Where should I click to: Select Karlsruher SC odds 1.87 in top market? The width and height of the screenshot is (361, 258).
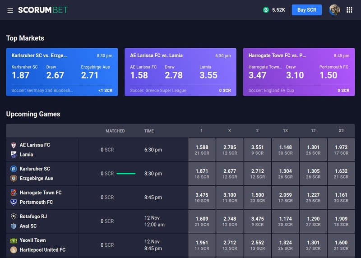pyautogui.click(x=20, y=75)
